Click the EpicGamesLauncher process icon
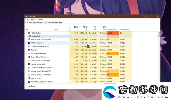171x100 pixels. (x=29, y=64)
